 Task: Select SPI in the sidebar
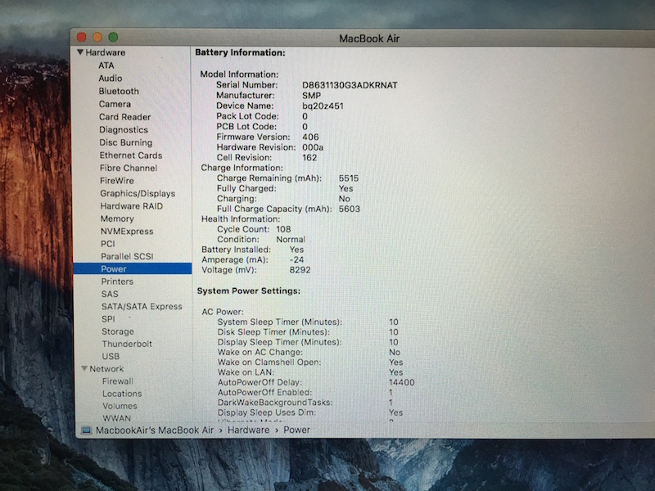[x=108, y=318]
